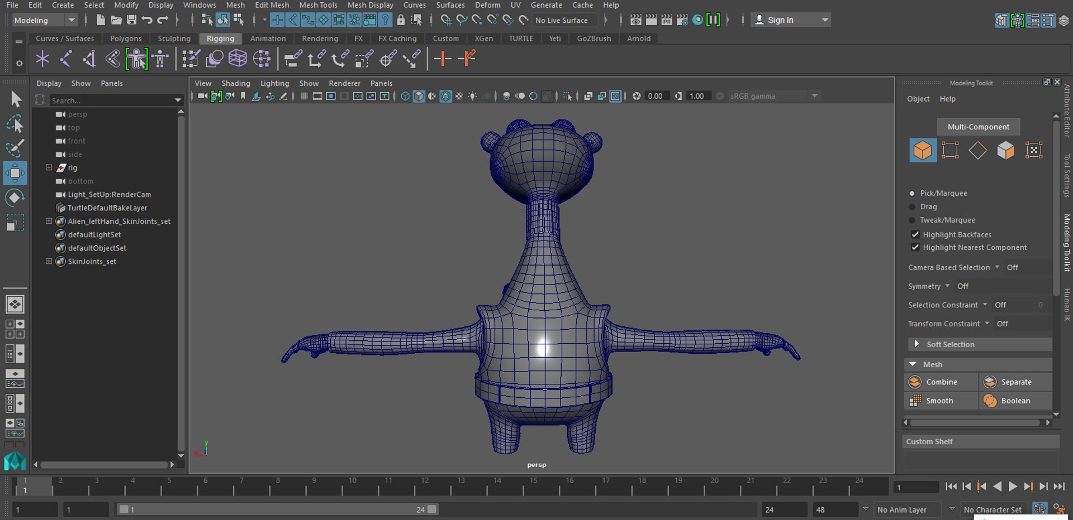Select Object selection mode cube icon
Viewport: 1073px width, 520px height.
point(923,150)
